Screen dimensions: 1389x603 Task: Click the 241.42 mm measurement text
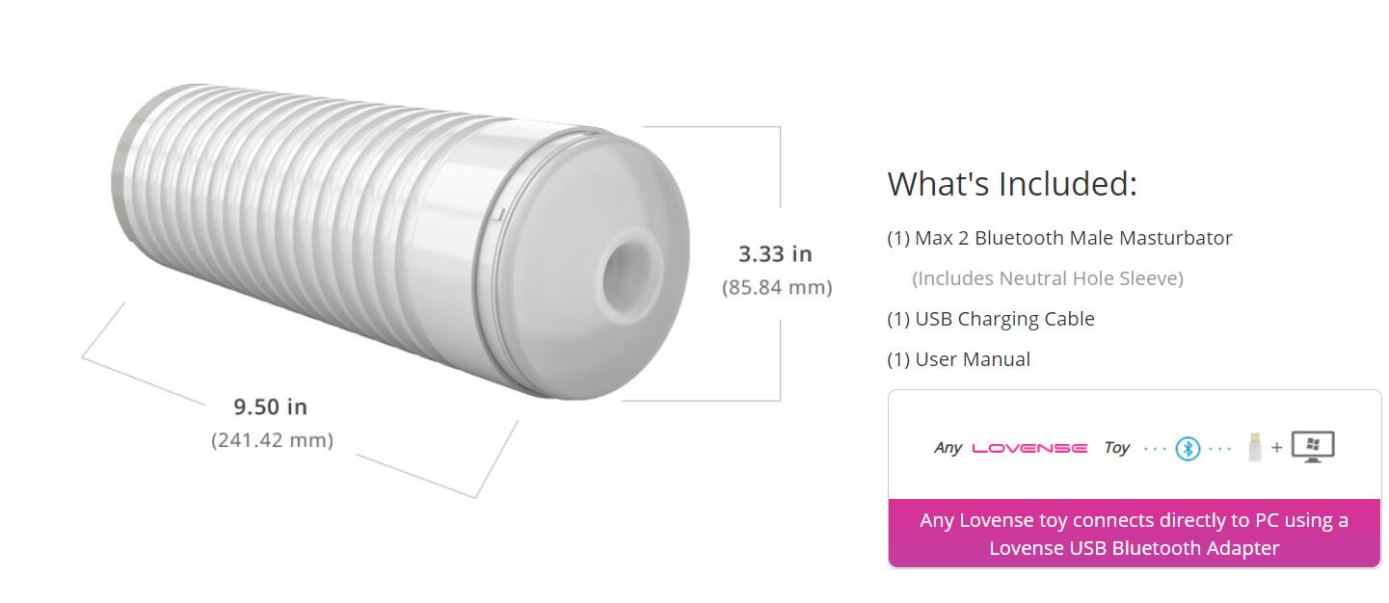(x=272, y=440)
